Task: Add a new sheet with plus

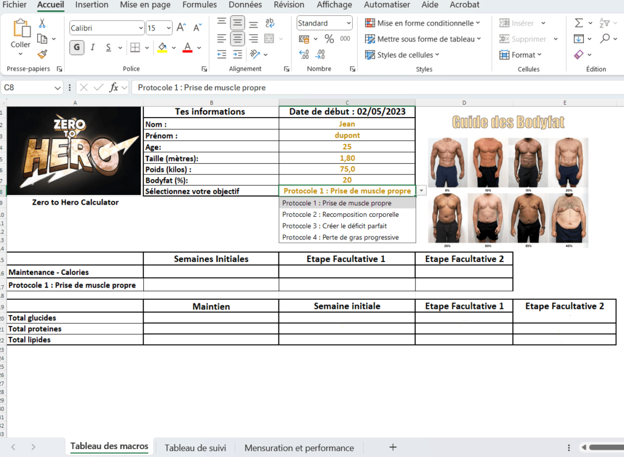Action: pos(393,447)
